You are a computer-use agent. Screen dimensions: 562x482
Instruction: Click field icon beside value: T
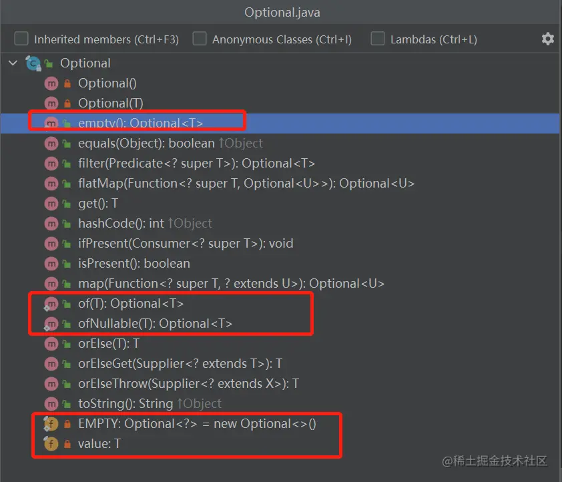[51, 444]
